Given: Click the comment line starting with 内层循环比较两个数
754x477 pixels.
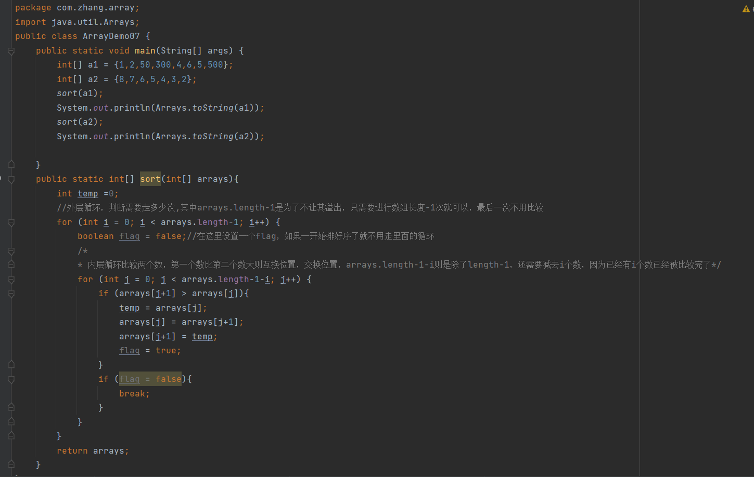Looking at the screenshot, I should 399,265.
